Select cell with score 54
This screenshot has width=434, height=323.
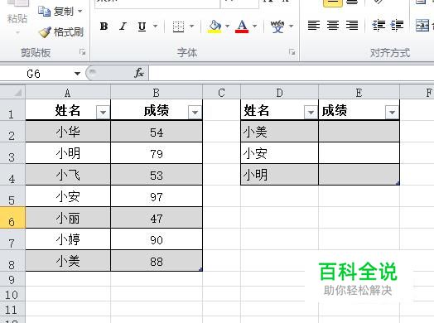(157, 132)
